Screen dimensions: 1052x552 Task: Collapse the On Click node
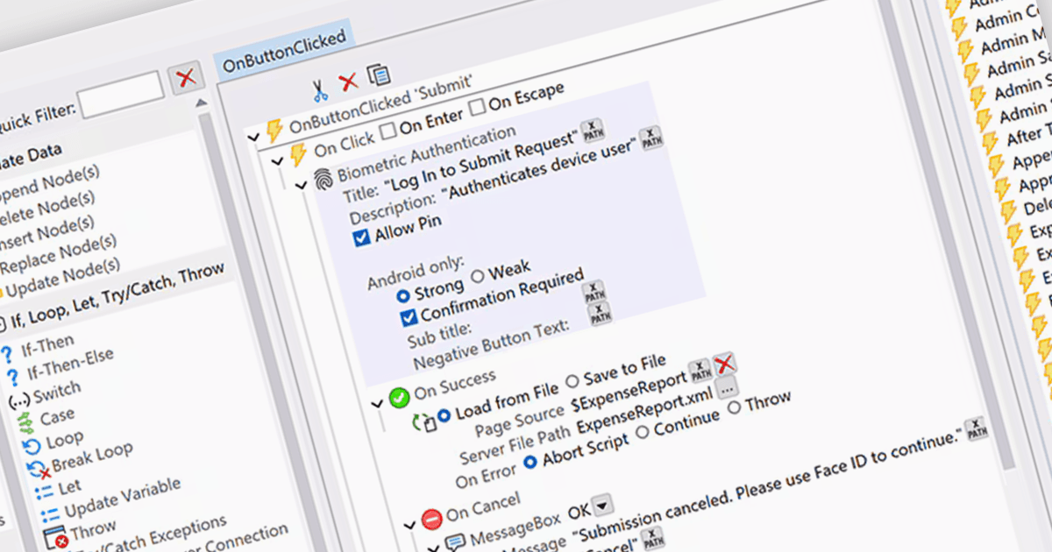(279, 159)
